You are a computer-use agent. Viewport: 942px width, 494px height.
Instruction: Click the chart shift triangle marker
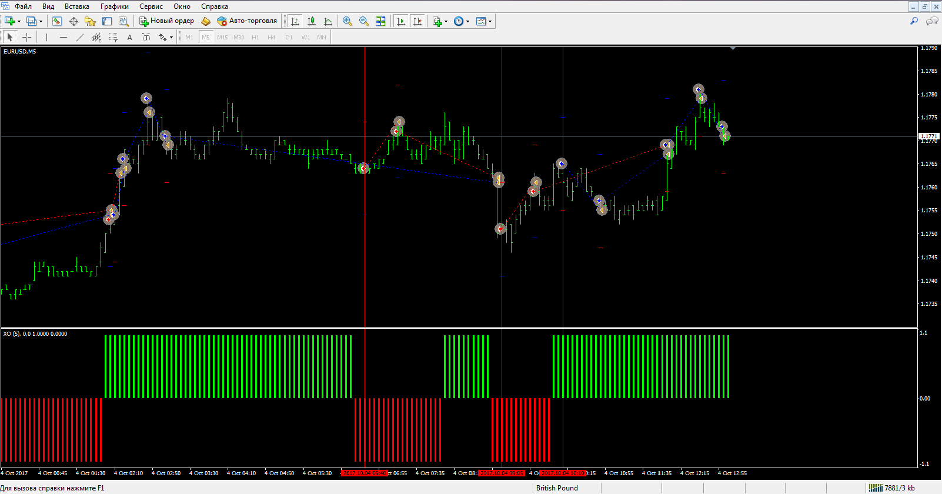[733, 49]
